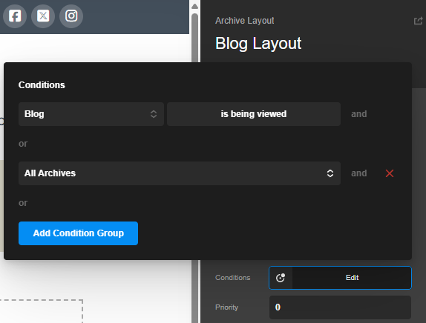Open the external link icon beside Archive Layout
This screenshot has width=426, height=323.
(418, 21)
